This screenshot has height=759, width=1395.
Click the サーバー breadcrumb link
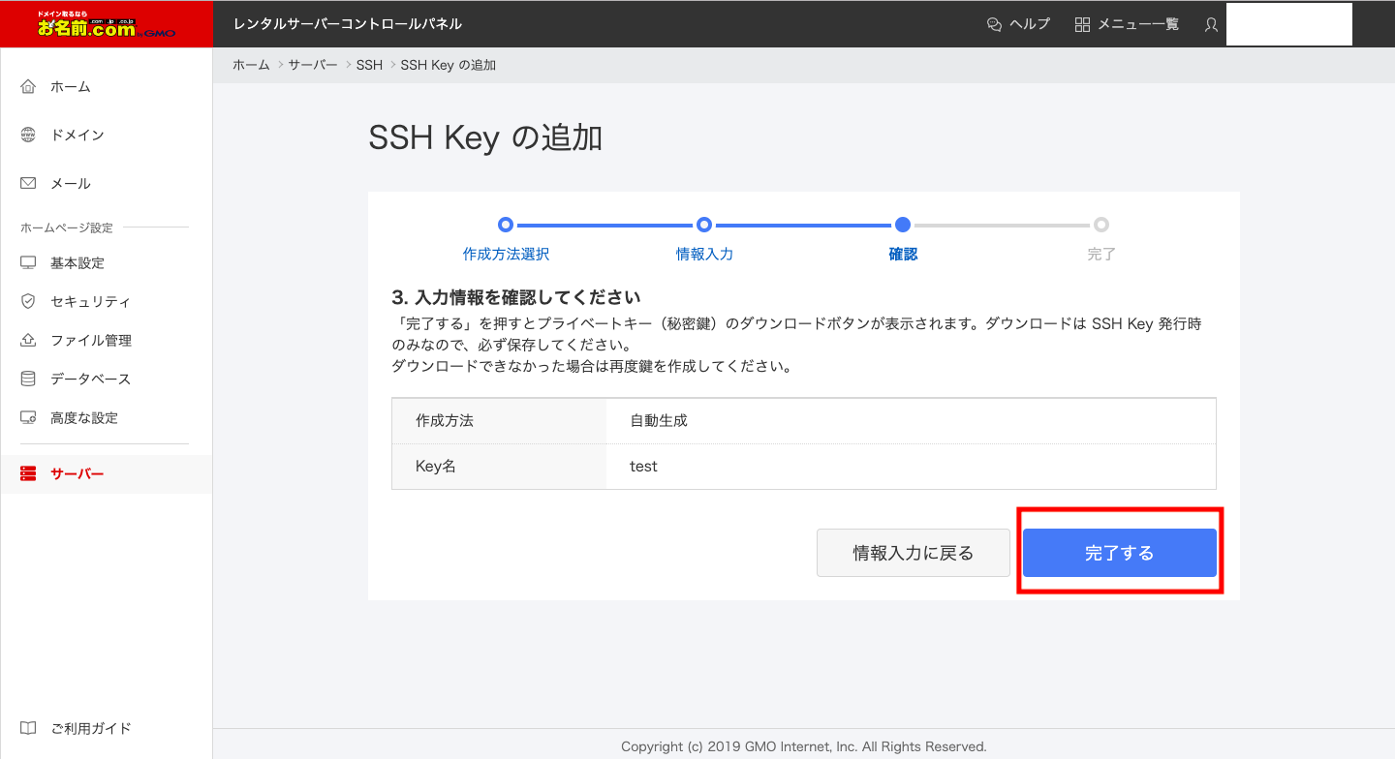click(312, 65)
